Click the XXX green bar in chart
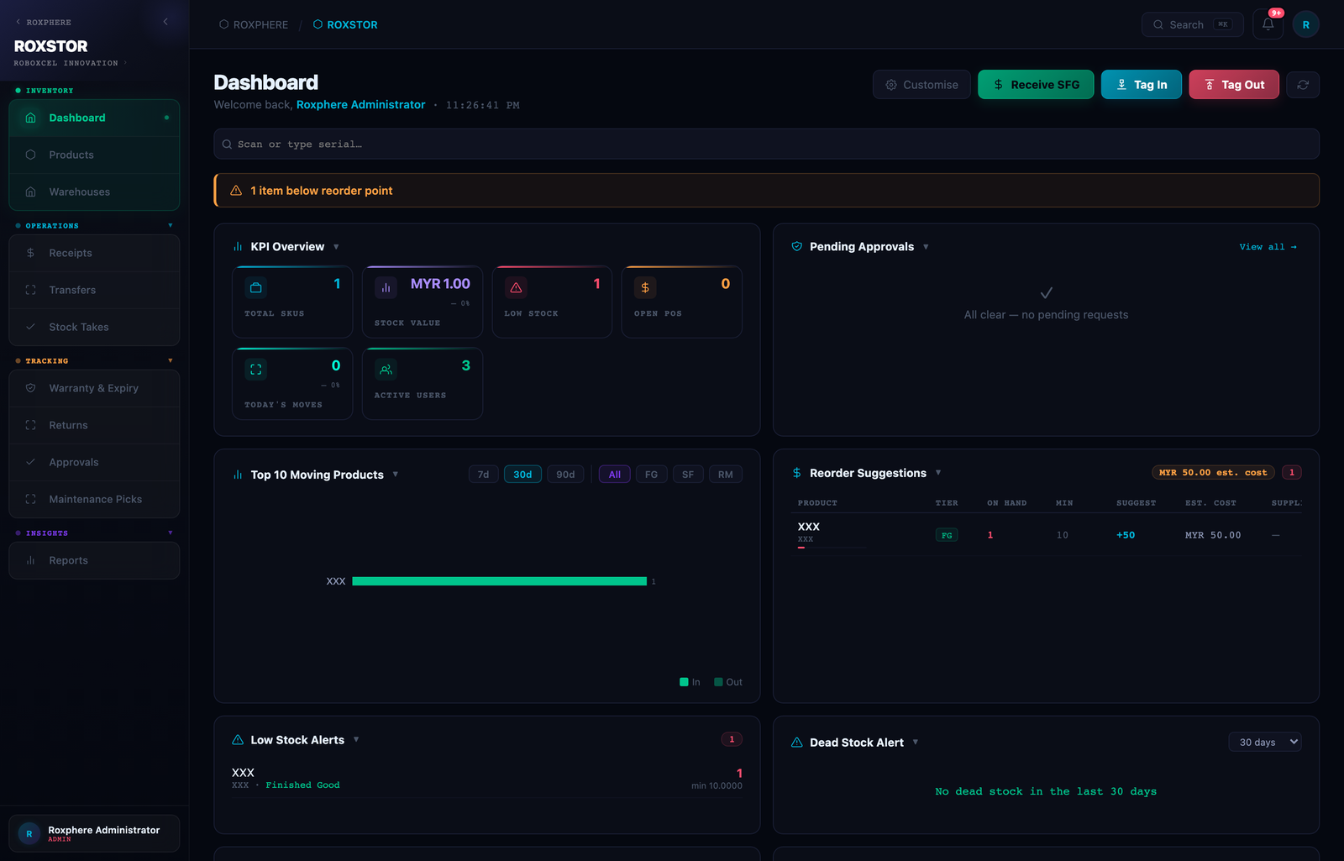The height and width of the screenshot is (861, 1344). click(499, 581)
